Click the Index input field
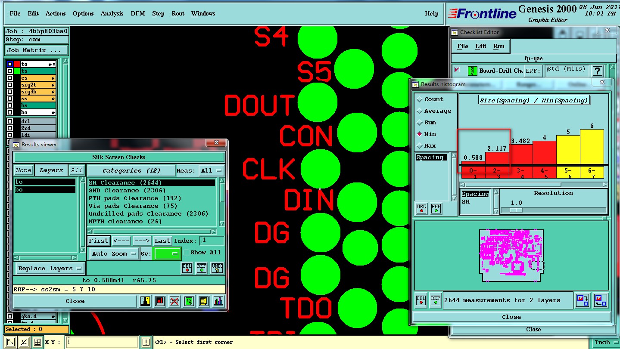Image resolution: width=620 pixels, height=349 pixels. click(212, 241)
